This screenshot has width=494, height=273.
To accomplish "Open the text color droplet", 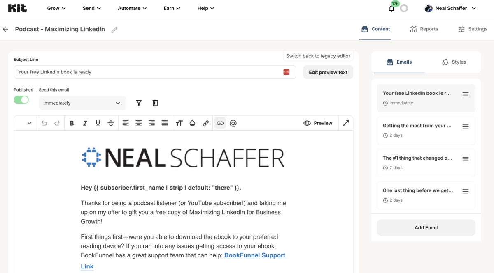I will [x=192, y=123].
